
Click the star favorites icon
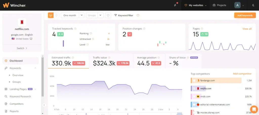pos(108,15)
